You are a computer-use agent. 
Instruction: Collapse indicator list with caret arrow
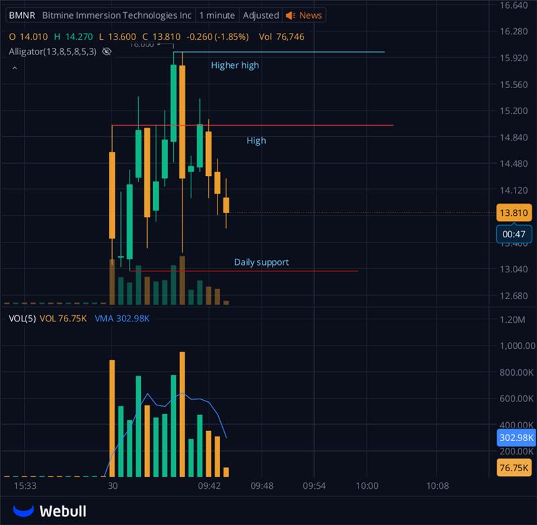pyautogui.click(x=15, y=69)
